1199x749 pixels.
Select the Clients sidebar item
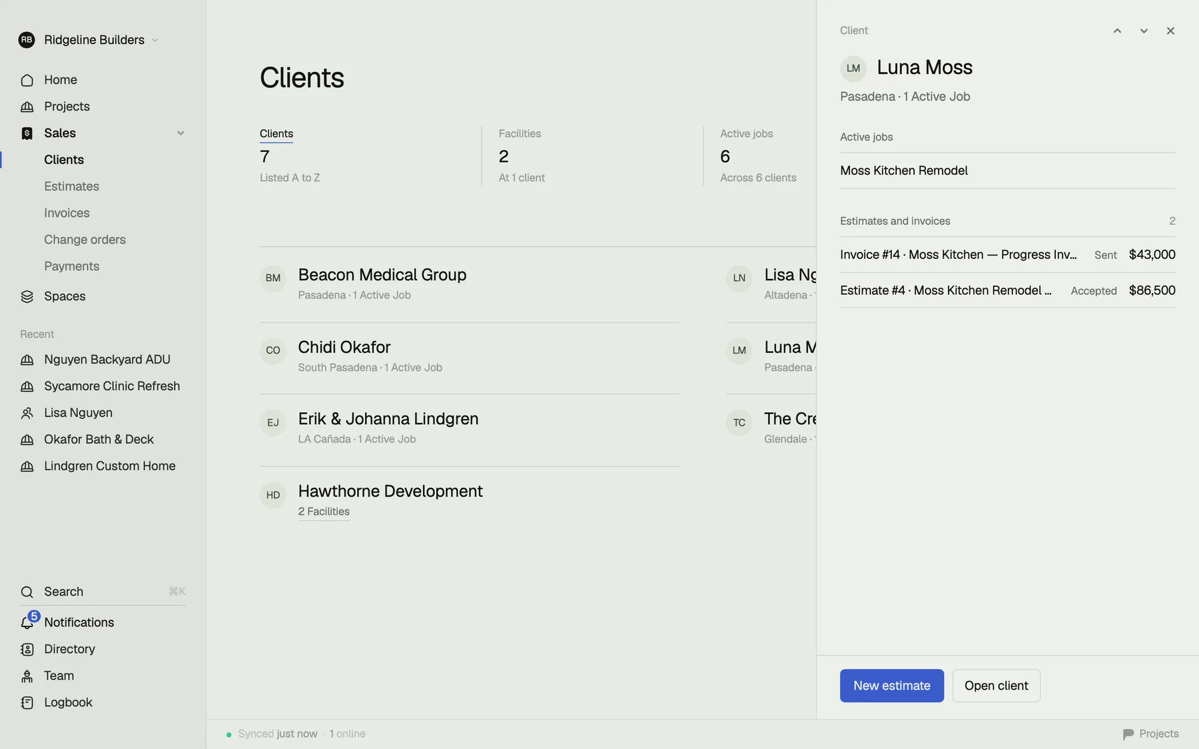(64, 160)
